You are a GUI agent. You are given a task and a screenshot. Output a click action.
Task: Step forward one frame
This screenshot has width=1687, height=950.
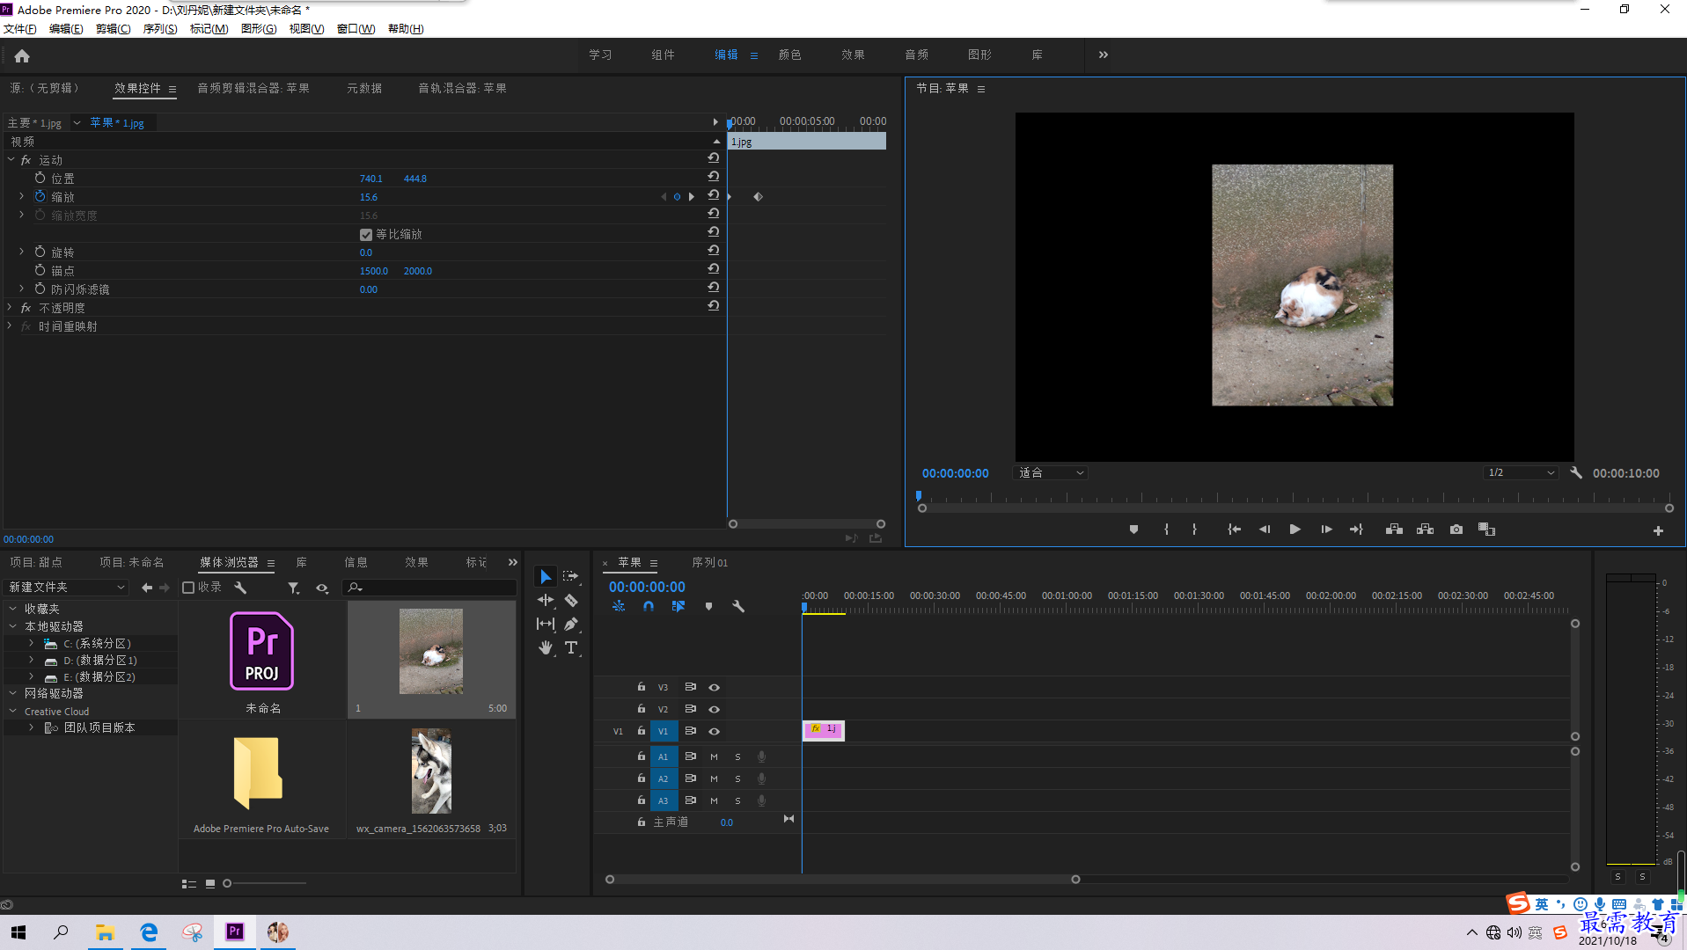pos(1325,530)
